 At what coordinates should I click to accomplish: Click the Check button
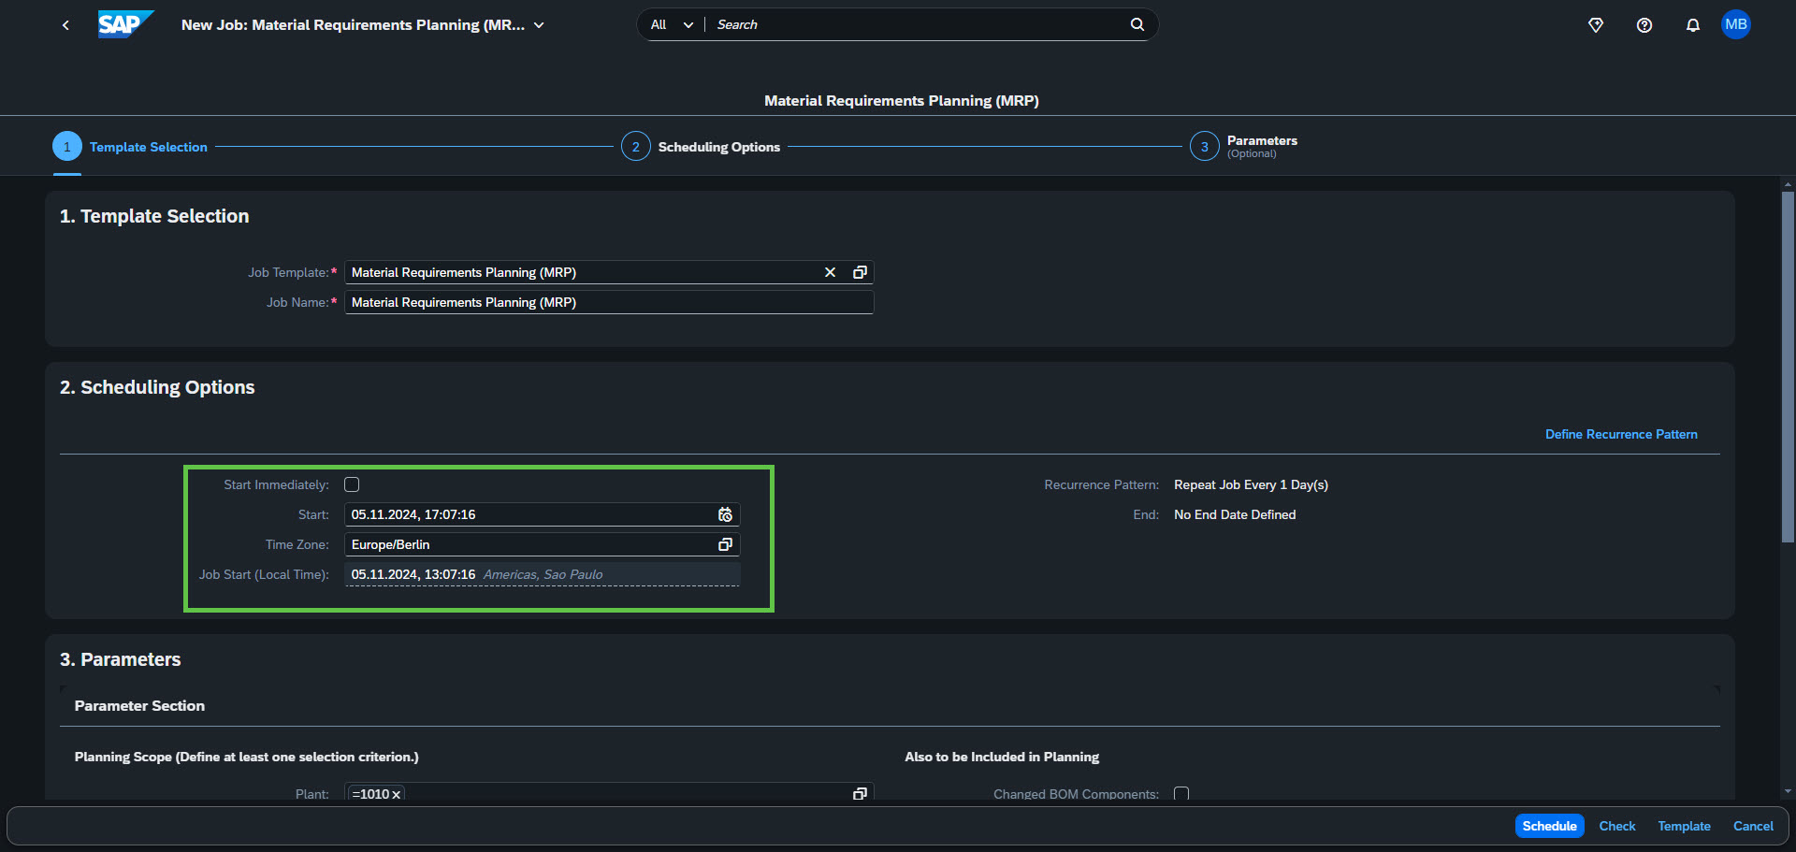point(1617,826)
